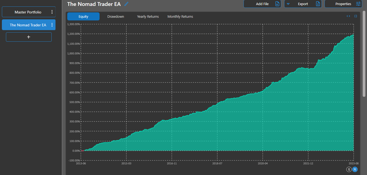Open the Master Portfolio options menu
This screenshot has height=175, width=367.
pos(52,12)
